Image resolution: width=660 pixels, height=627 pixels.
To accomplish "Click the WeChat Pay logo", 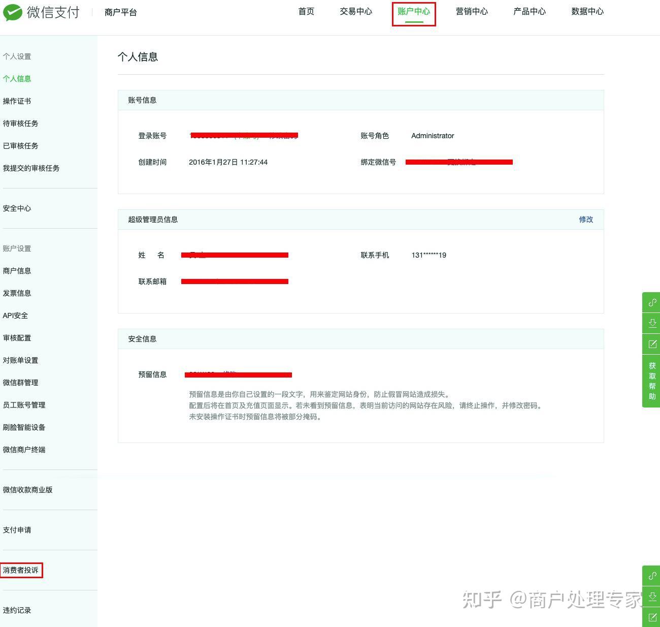I will (42, 12).
